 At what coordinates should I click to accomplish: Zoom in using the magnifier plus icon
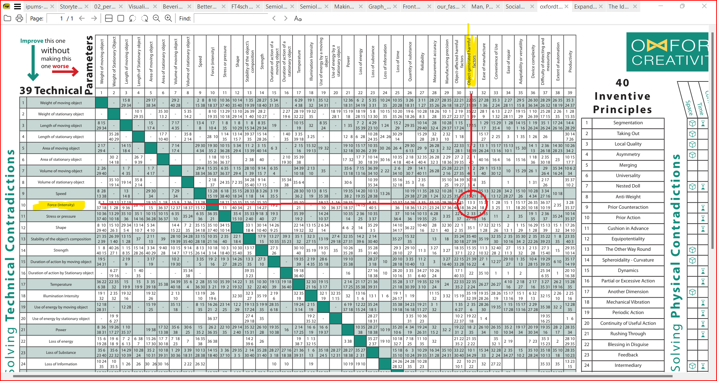point(168,18)
